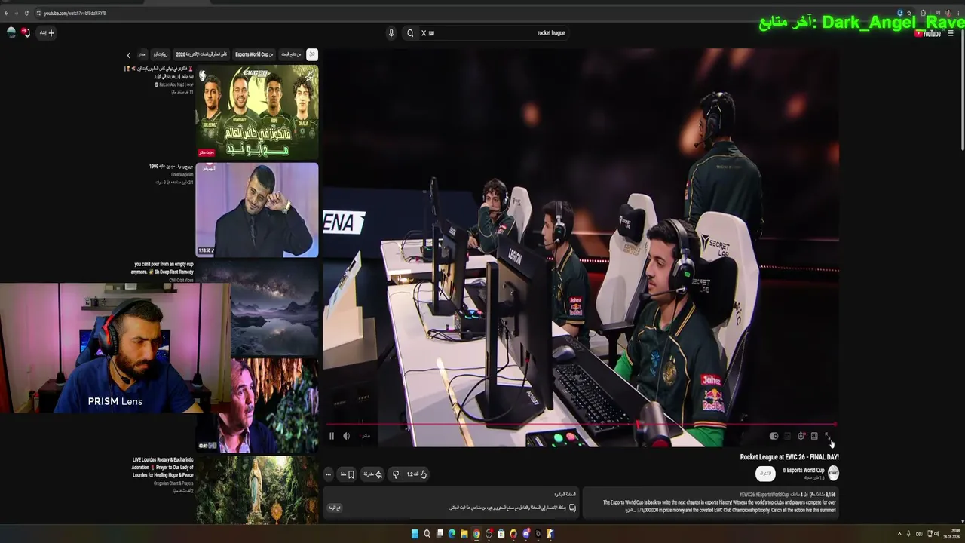
Task: Open YouTube notifications bell
Action: pyautogui.click(x=26, y=32)
